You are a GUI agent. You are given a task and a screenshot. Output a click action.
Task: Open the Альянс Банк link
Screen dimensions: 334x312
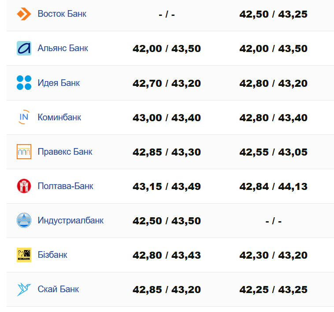[x=63, y=48]
